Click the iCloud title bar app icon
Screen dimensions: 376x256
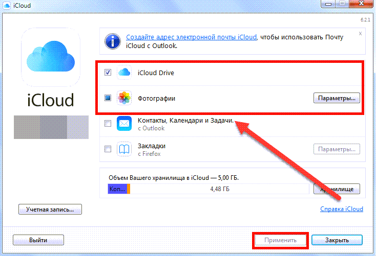tap(7, 5)
